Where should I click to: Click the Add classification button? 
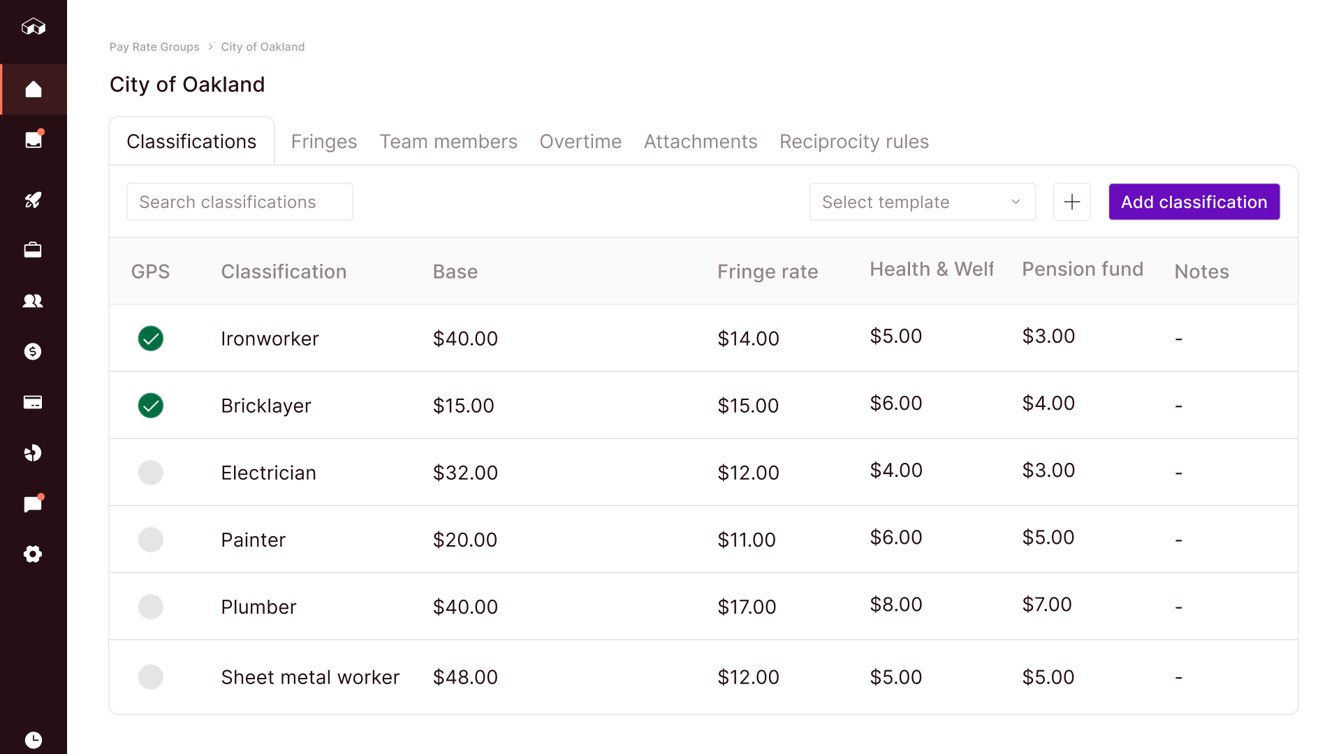click(x=1194, y=202)
